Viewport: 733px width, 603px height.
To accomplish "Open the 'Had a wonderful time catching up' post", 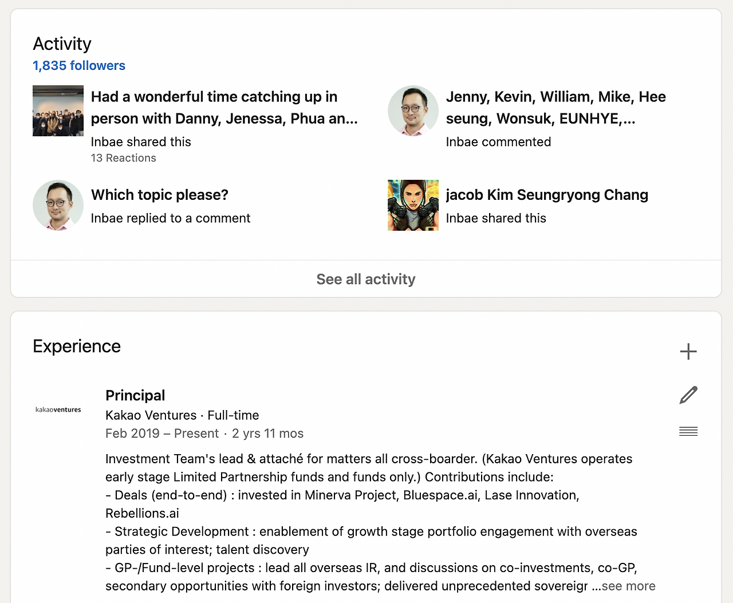I will (224, 108).
